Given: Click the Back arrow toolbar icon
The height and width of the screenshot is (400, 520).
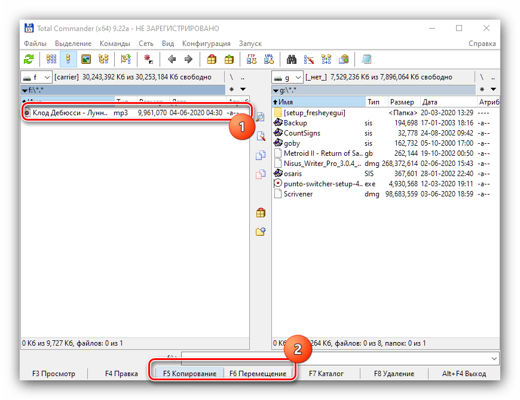Looking at the screenshot, I should tap(172, 59).
